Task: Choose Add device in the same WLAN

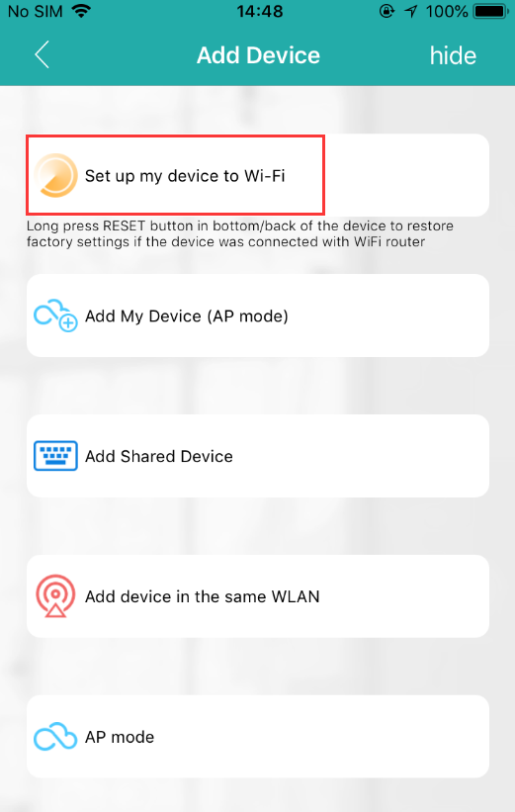Action: coord(258,596)
